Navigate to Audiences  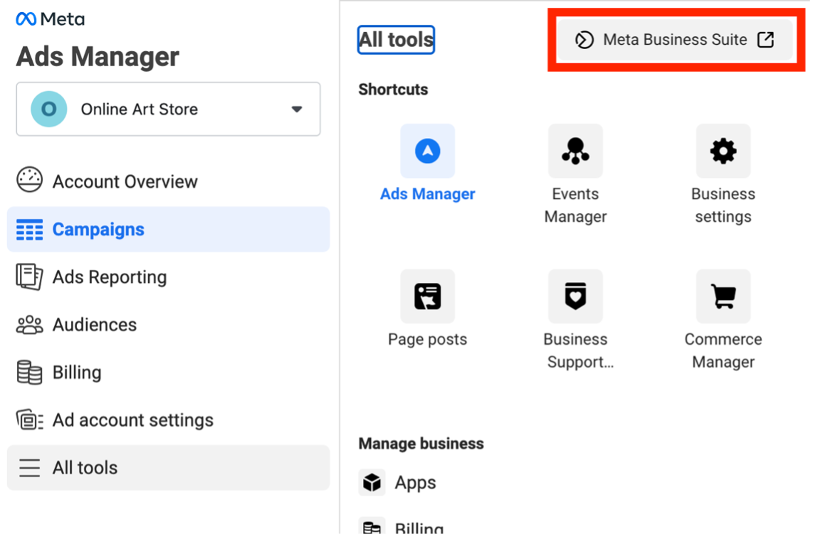pyautogui.click(x=94, y=325)
